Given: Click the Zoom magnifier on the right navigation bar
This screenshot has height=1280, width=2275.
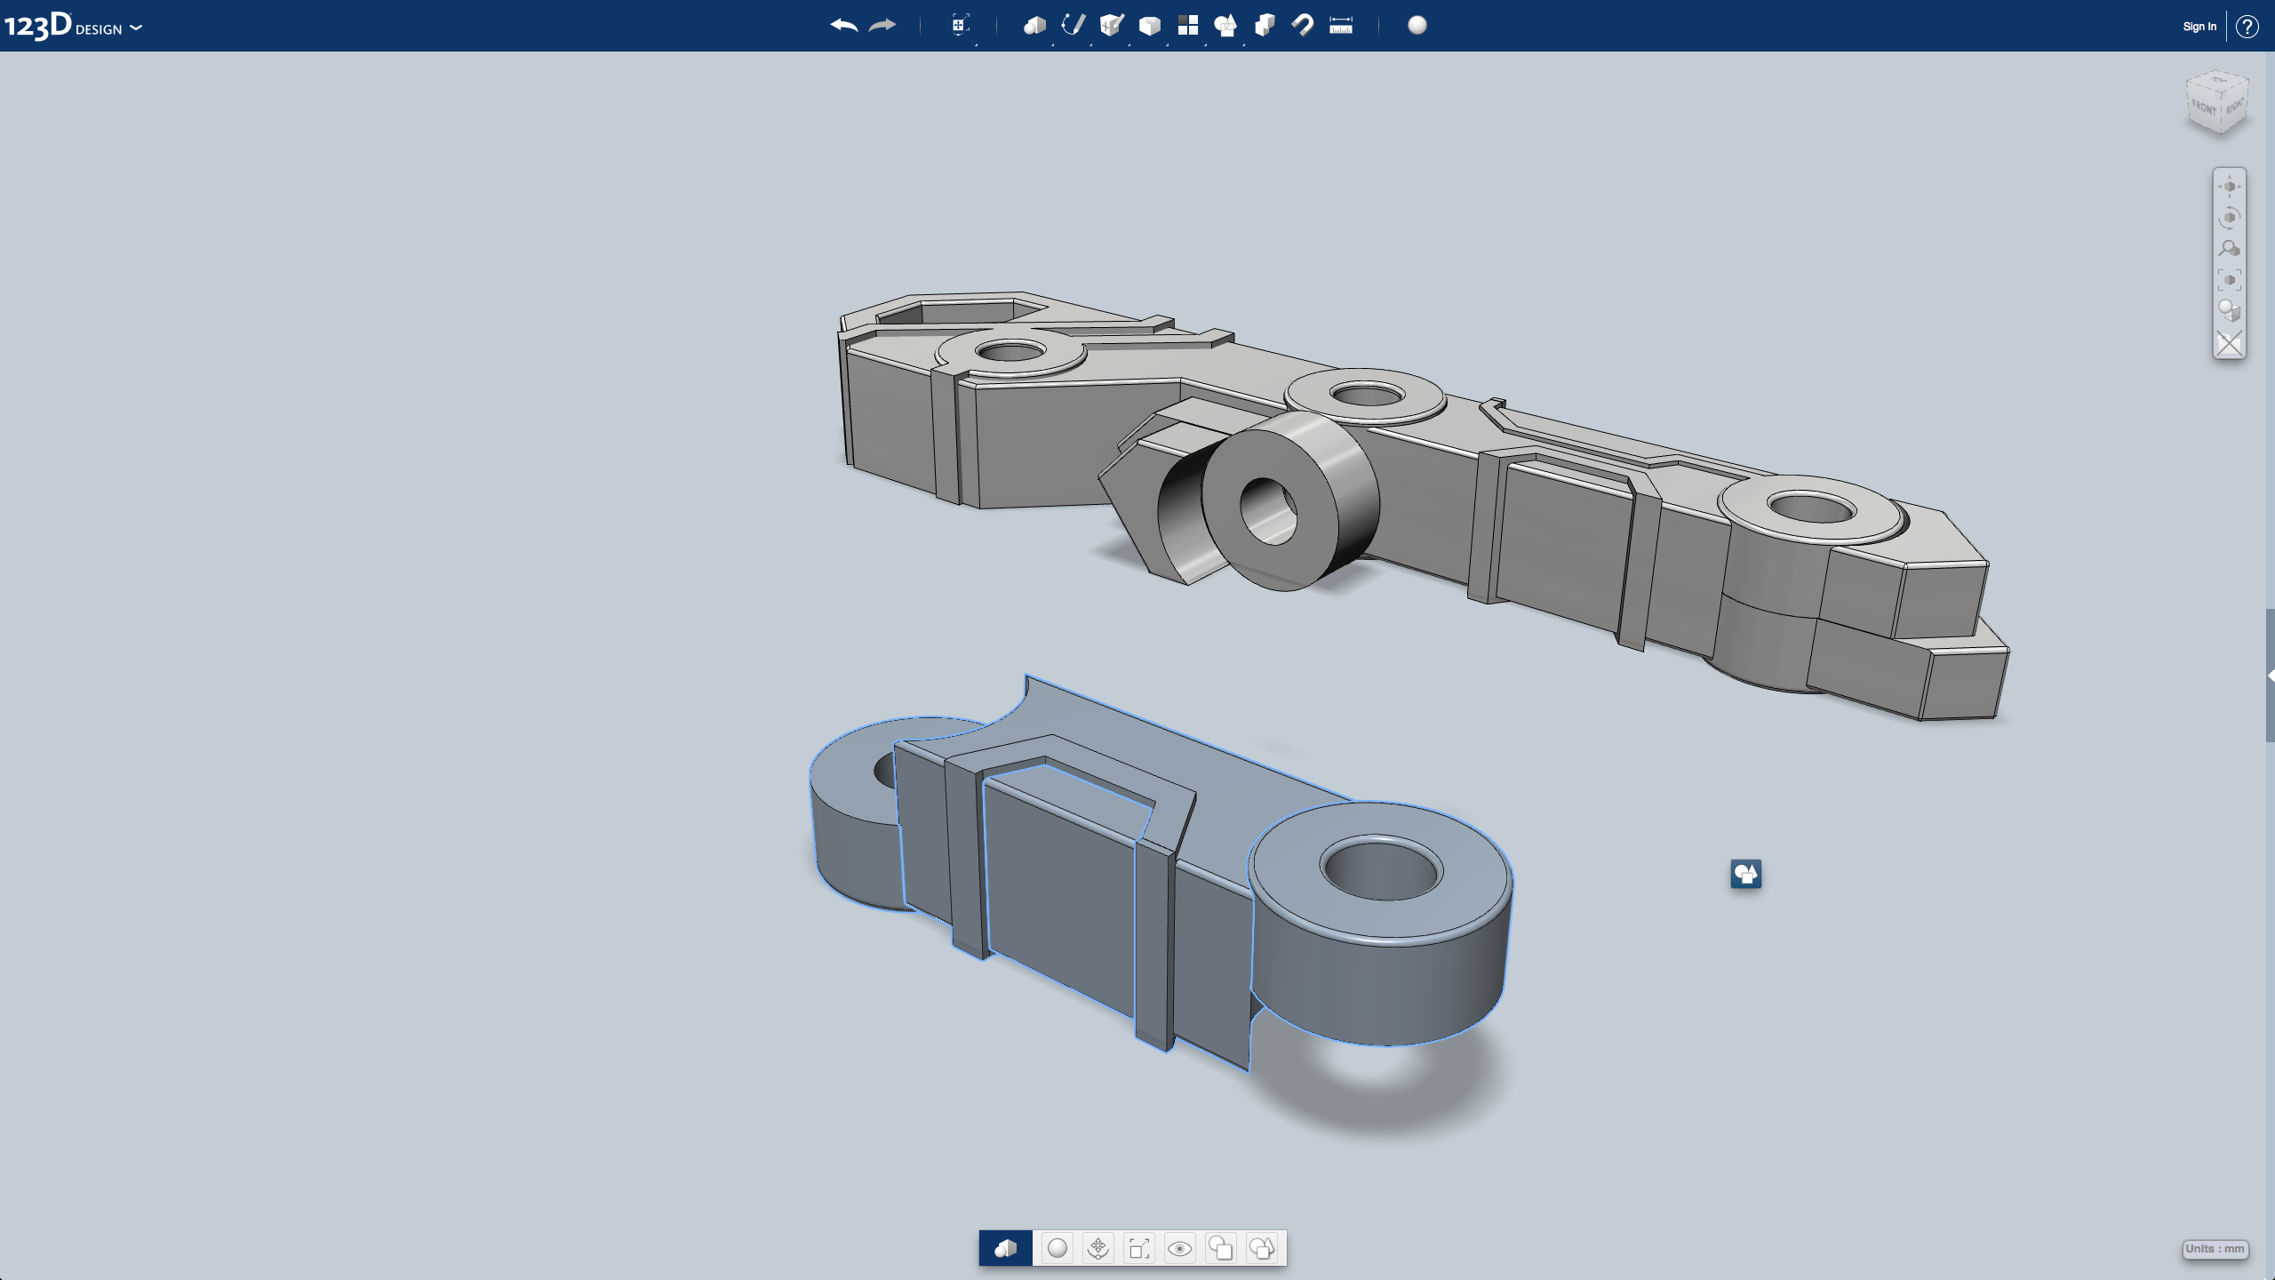Looking at the screenshot, I should click(2231, 247).
